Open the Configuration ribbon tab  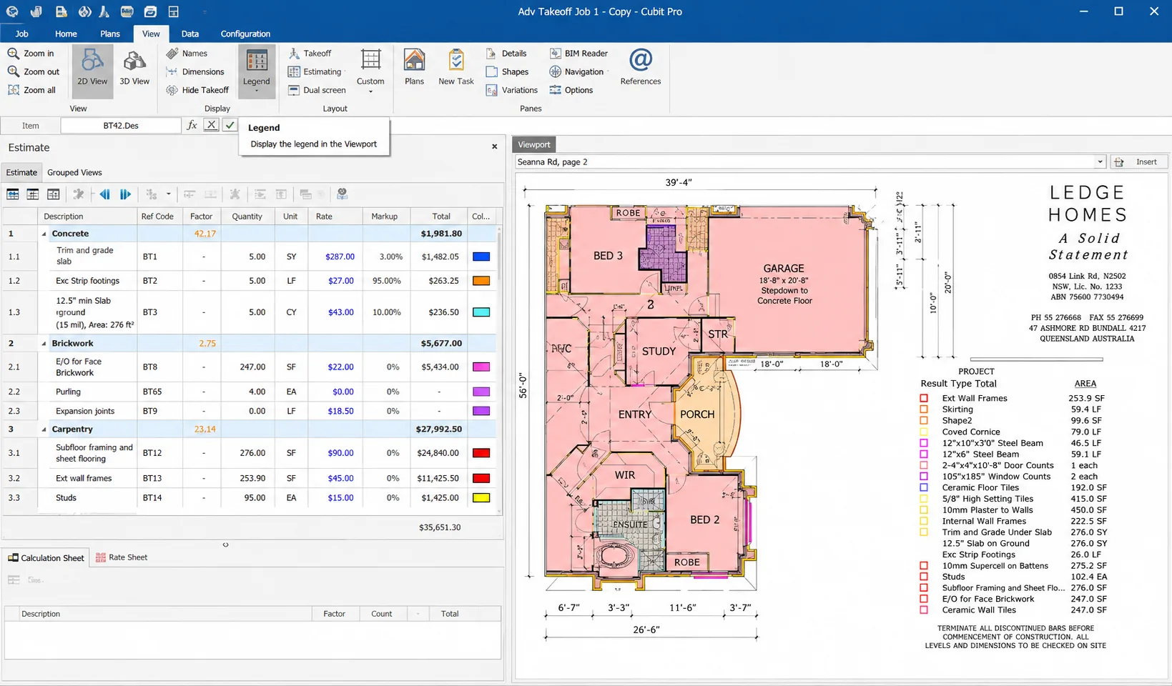click(x=245, y=34)
